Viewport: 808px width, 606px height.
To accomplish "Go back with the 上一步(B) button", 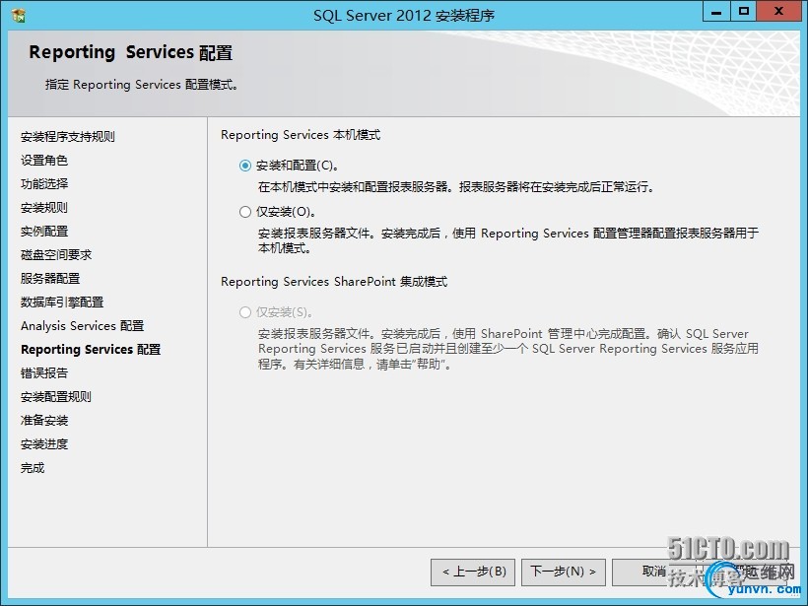I will click(x=473, y=572).
